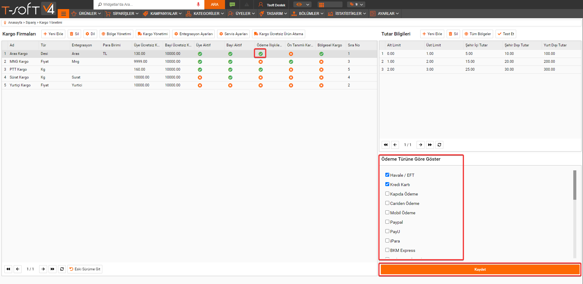Open the eye view dropdown
Screen dimensions: 583x284
tap(302, 5)
